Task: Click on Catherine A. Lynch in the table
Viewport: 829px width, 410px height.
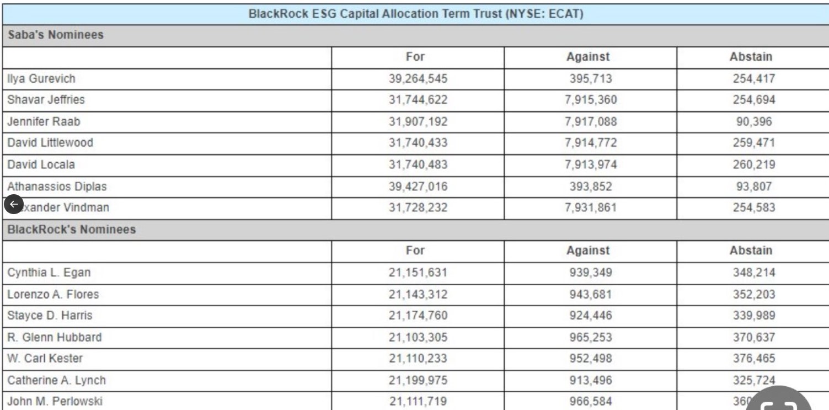Action: (x=56, y=380)
